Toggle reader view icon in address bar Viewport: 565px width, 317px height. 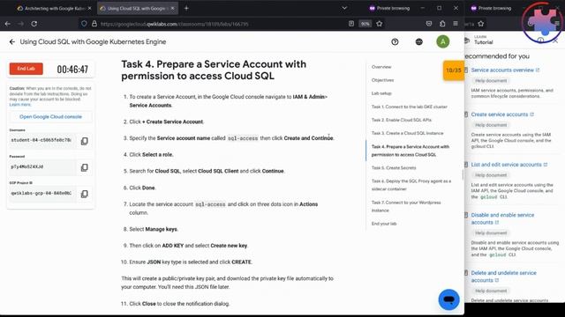pos(351,24)
